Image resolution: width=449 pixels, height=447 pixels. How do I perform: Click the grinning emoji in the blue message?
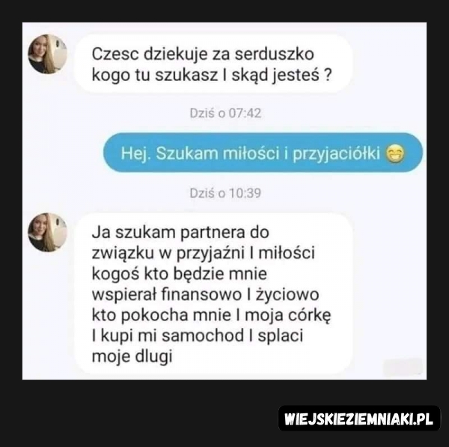click(395, 154)
